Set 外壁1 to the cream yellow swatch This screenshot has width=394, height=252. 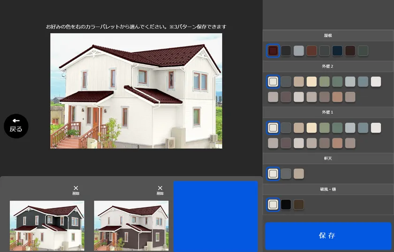coord(311,128)
